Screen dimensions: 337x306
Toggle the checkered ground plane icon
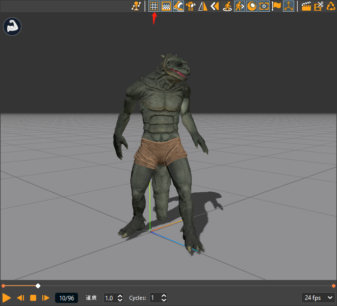(166, 6)
